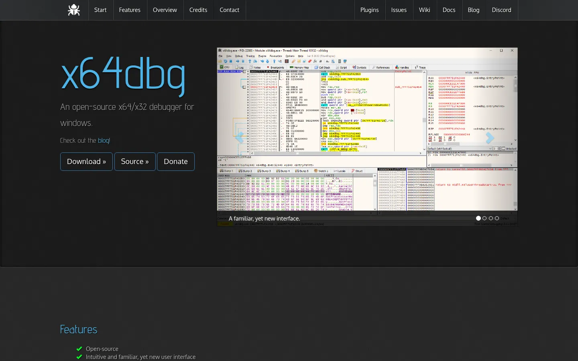The height and width of the screenshot is (361, 578).
Task: Click "Intuitive and familiar, yet new user interface"
Action: [x=141, y=357]
